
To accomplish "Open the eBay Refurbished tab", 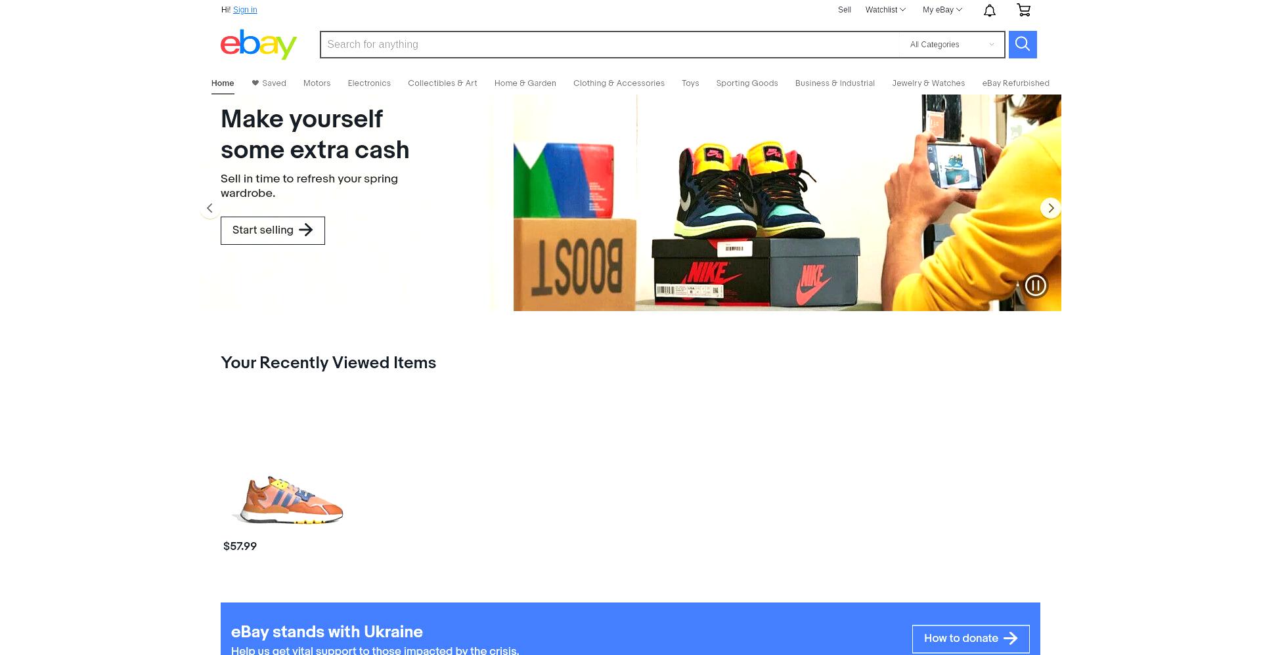I will point(1015,83).
